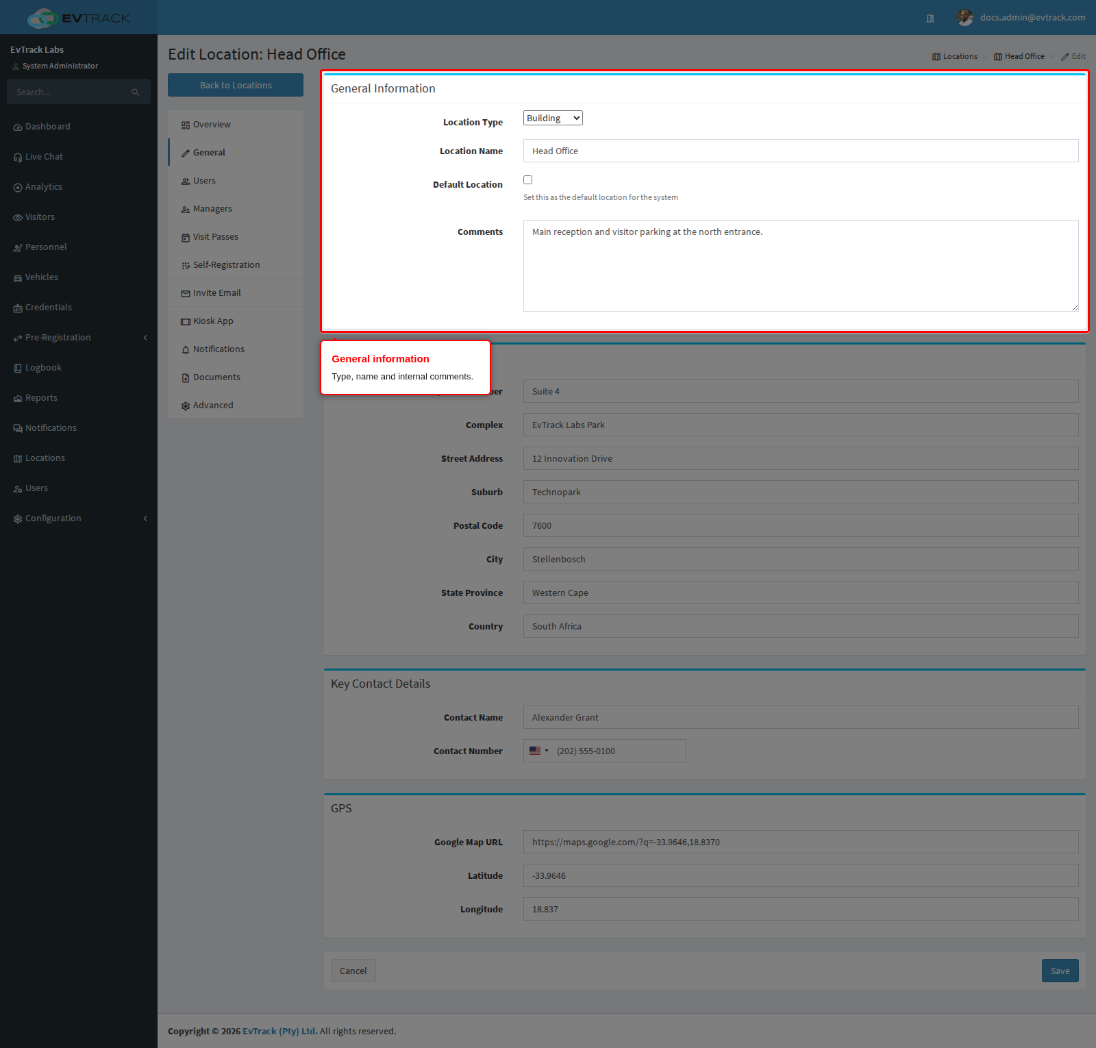Open the Visit Passes tab

(236, 237)
